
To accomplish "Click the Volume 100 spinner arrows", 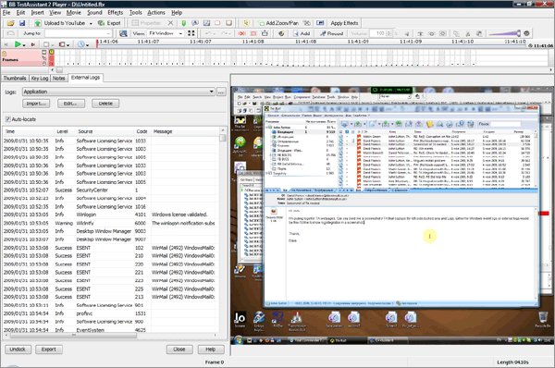I will (389, 33).
